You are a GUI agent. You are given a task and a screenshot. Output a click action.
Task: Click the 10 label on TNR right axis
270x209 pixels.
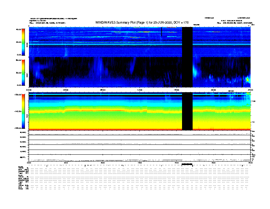pos(253,122)
